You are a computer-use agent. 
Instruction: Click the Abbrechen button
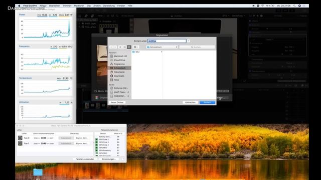pos(190,102)
